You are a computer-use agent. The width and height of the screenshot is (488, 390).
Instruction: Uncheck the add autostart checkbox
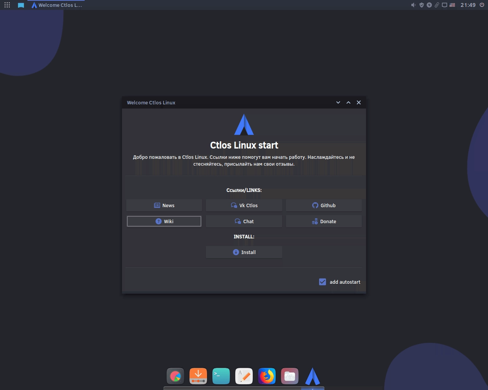click(x=323, y=282)
